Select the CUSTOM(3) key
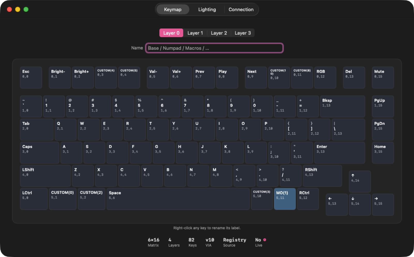The width and height of the screenshot is (414, 257). [262, 199]
